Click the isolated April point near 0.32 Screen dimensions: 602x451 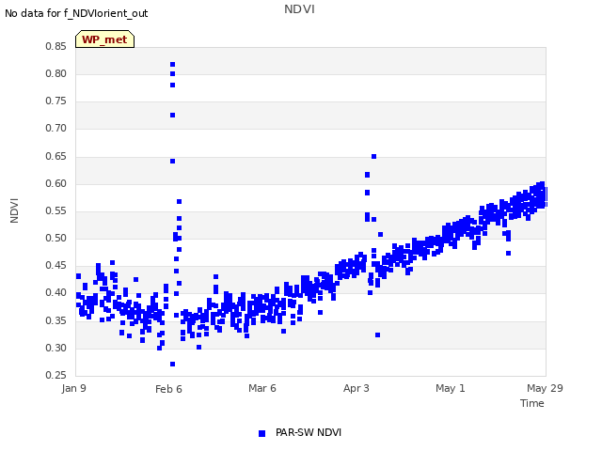378,335
